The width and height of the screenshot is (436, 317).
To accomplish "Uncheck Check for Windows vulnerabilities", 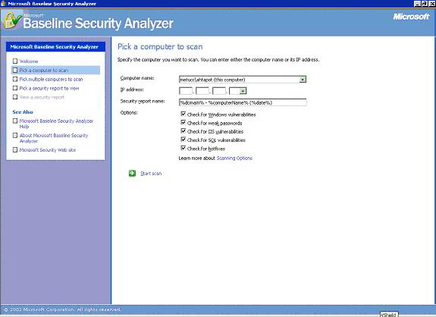I will 183,114.
